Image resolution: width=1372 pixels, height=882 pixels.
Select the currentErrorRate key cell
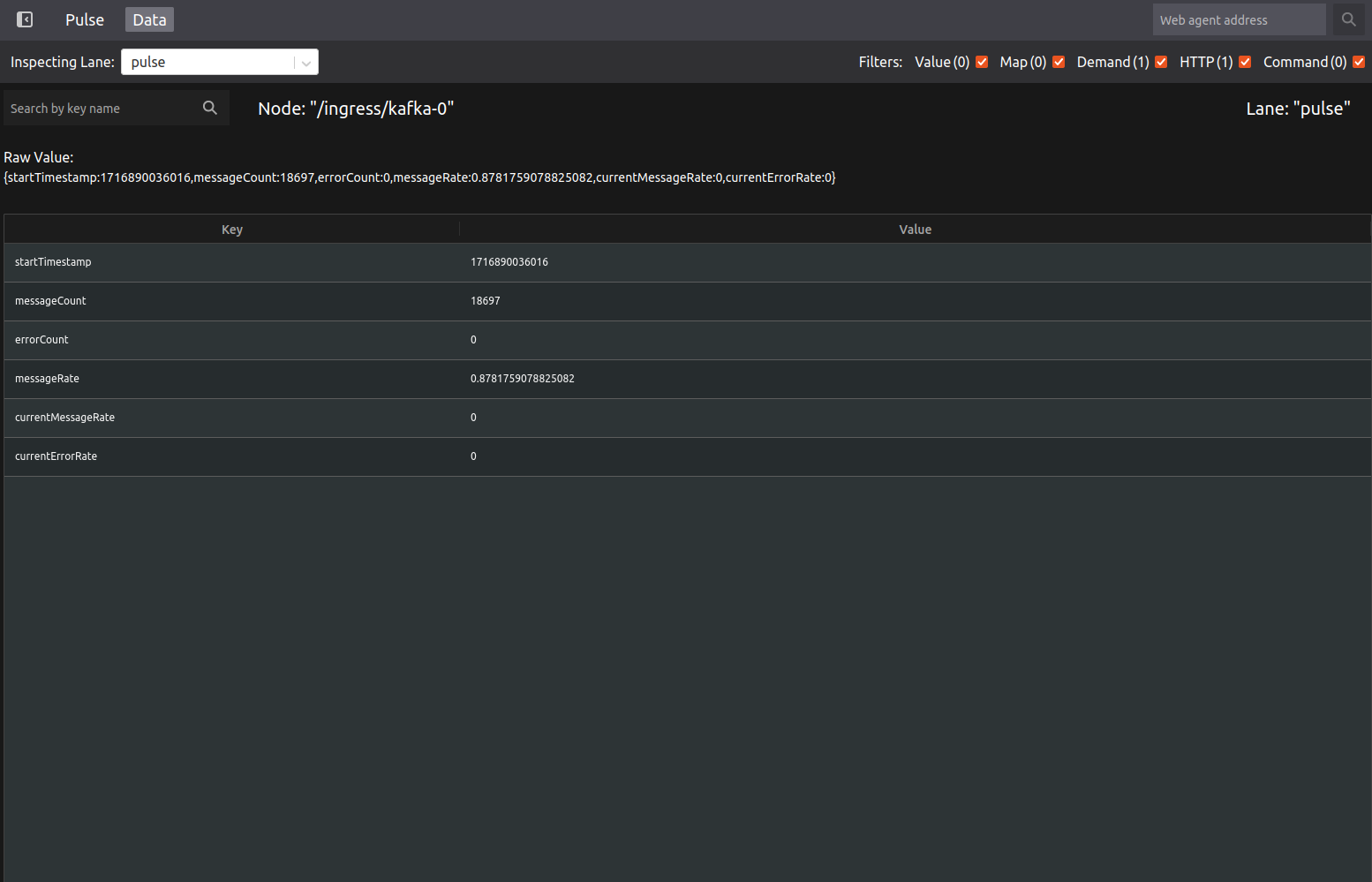pos(232,456)
